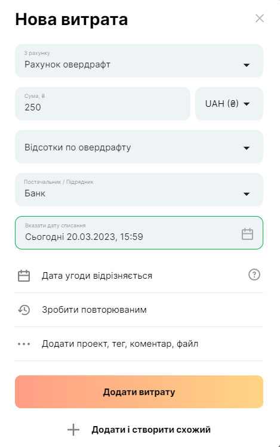The width and height of the screenshot is (280, 447).
Task: Close the 'Нова витрата' dialog
Action: pos(260,19)
